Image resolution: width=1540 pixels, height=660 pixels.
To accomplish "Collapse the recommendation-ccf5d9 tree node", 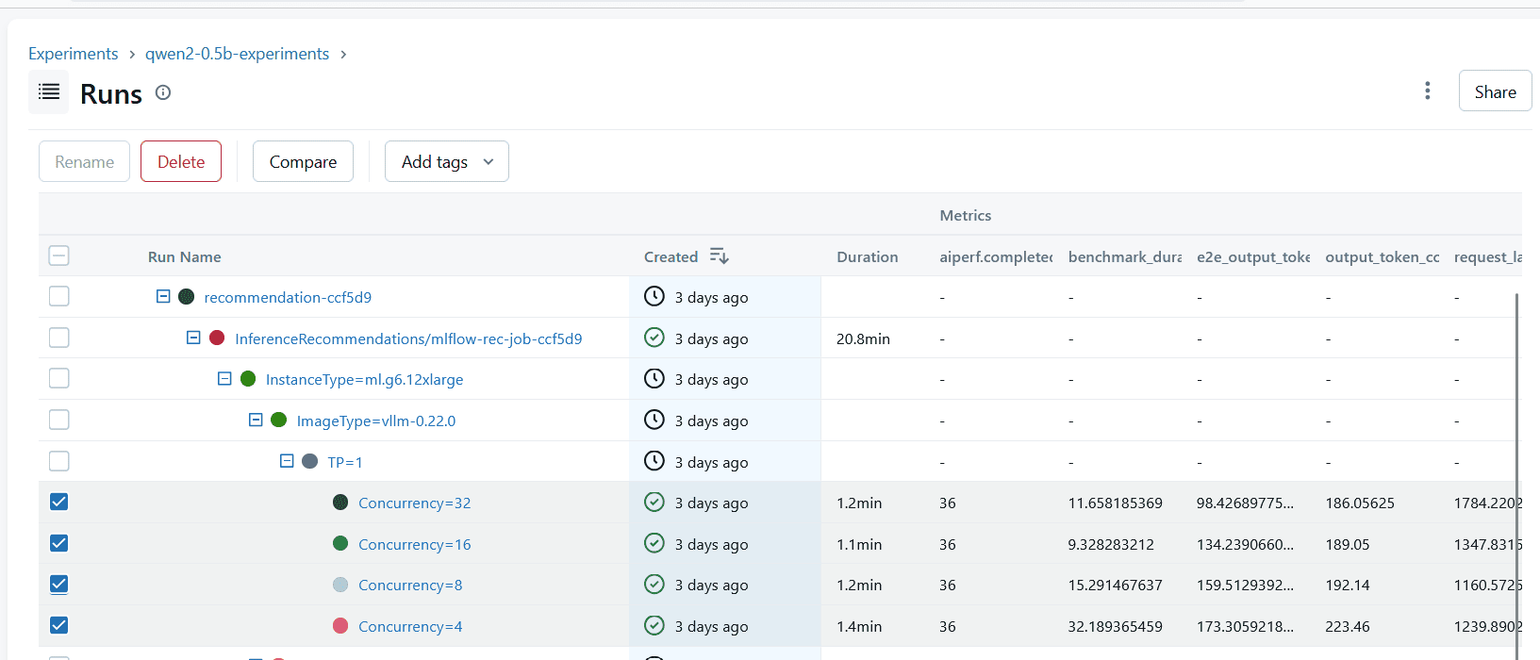I will pos(163,296).
